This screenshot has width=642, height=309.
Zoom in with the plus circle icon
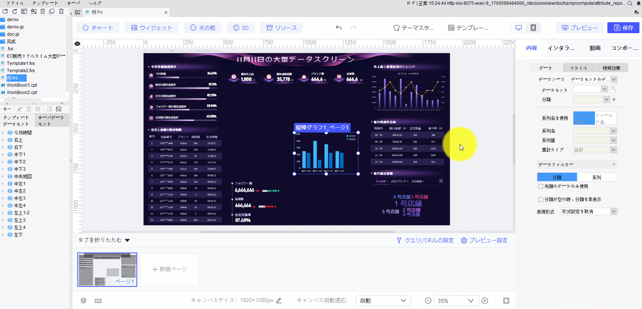(x=485, y=301)
